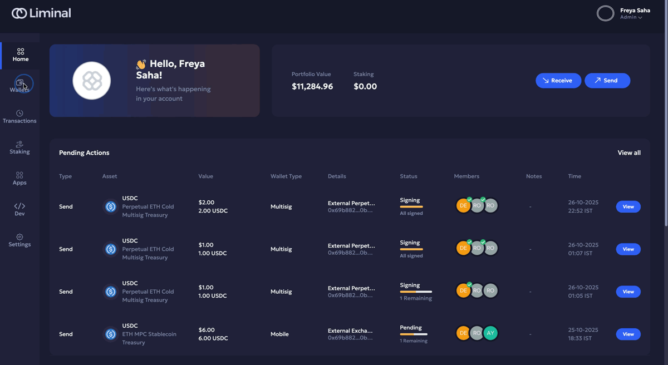Image resolution: width=668 pixels, height=365 pixels.
Task: Click the user avatar circle in header
Action: (605, 13)
